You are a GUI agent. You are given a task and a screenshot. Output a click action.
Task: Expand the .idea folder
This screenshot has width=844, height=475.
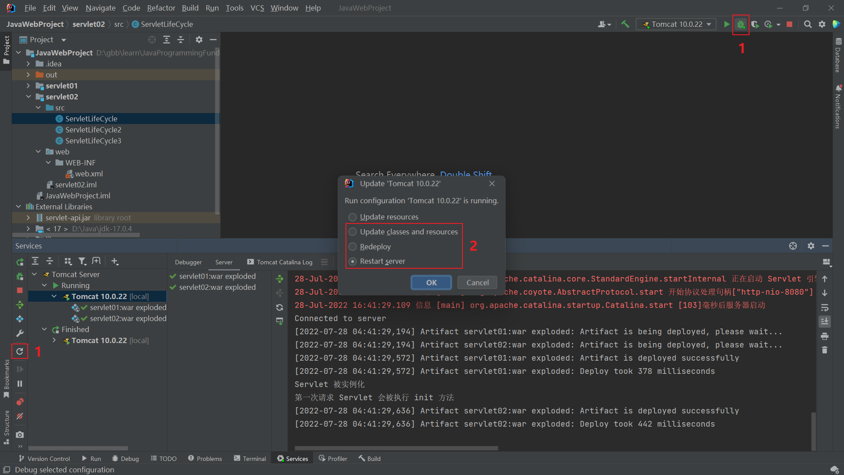pos(28,64)
